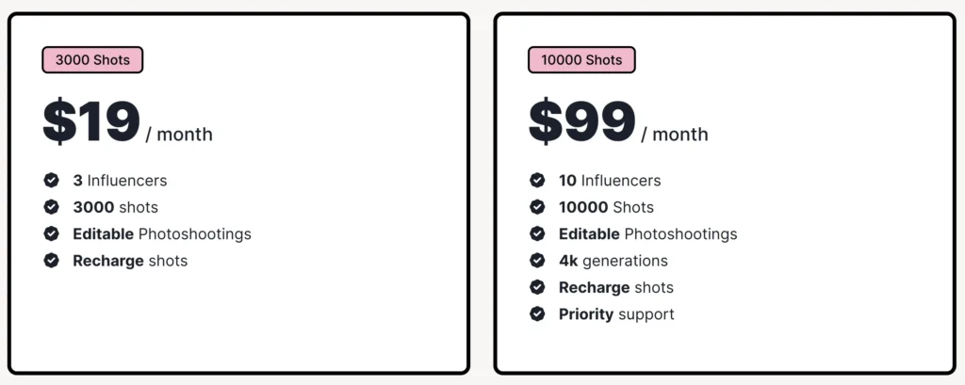Click checkmark icon beside Priority support
The height and width of the screenshot is (385, 965).
coord(537,314)
